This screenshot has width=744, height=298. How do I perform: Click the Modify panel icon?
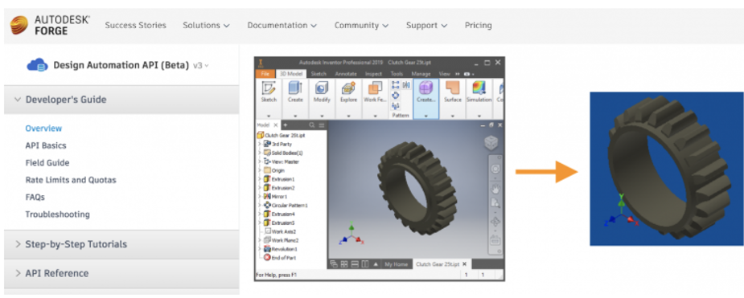click(x=322, y=88)
